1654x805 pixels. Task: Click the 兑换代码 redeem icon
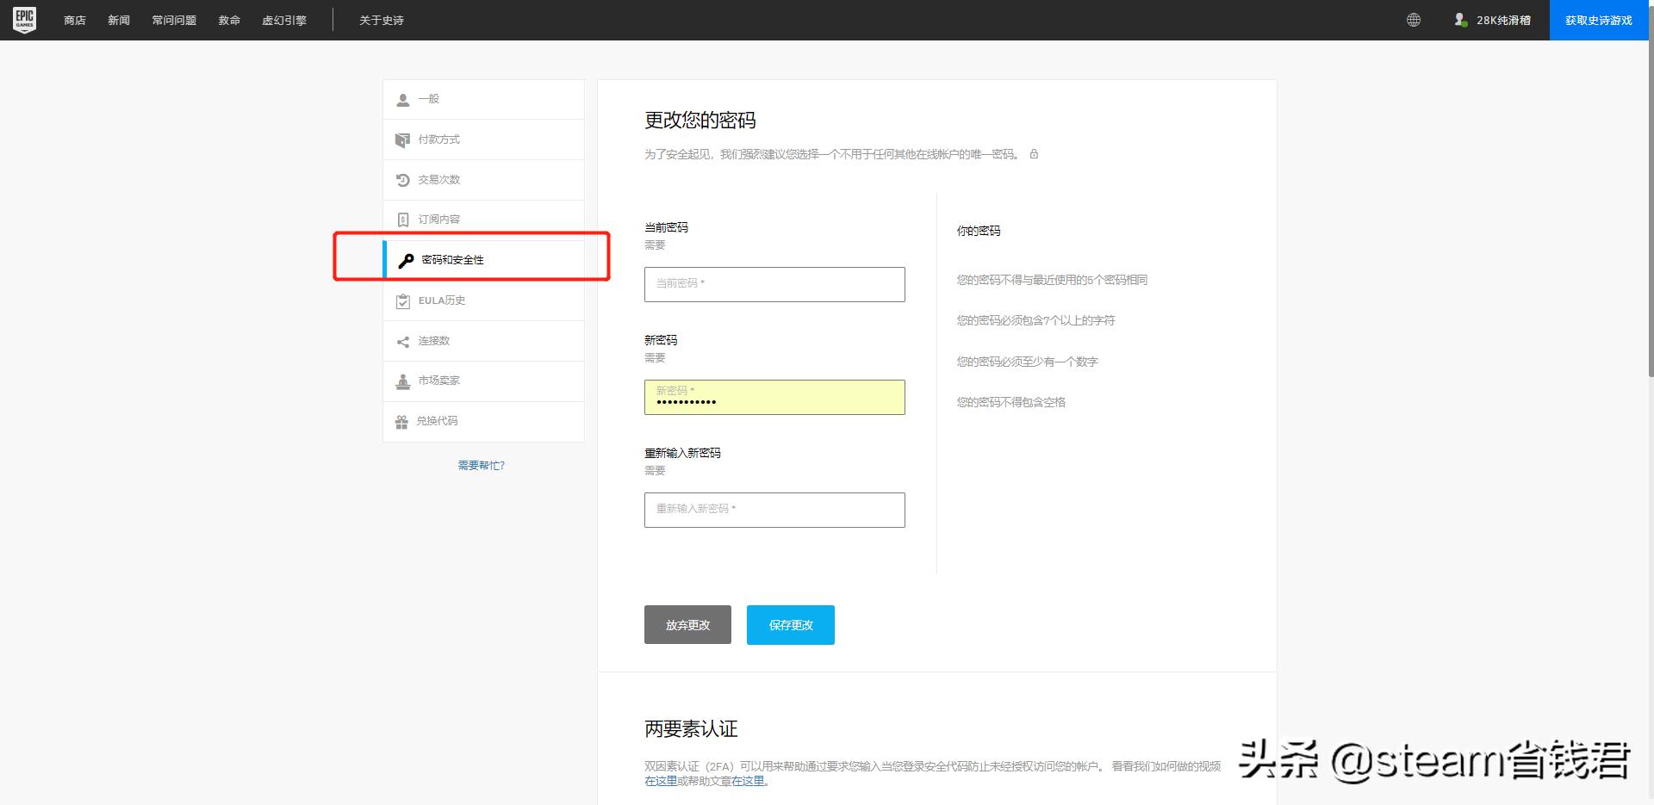click(401, 421)
